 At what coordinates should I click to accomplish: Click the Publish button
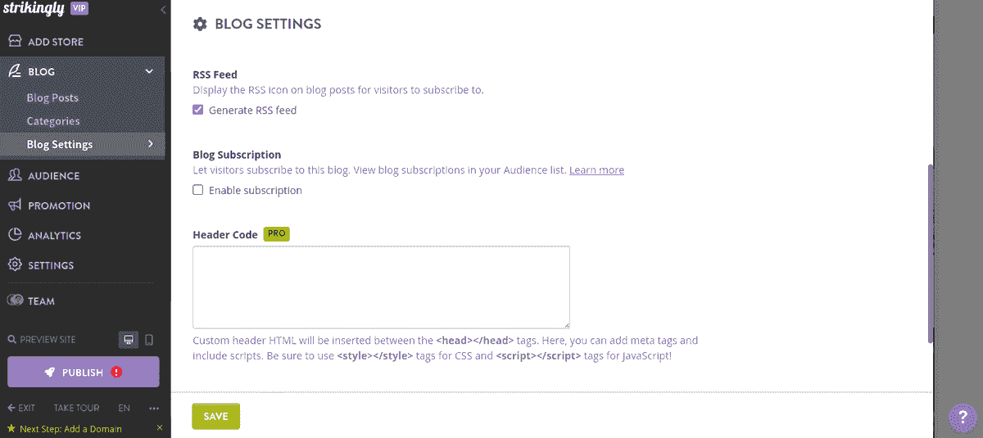point(84,372)
